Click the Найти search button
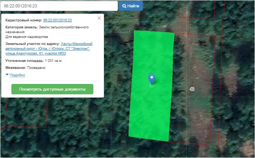255x158 pixels. point(131,6)
